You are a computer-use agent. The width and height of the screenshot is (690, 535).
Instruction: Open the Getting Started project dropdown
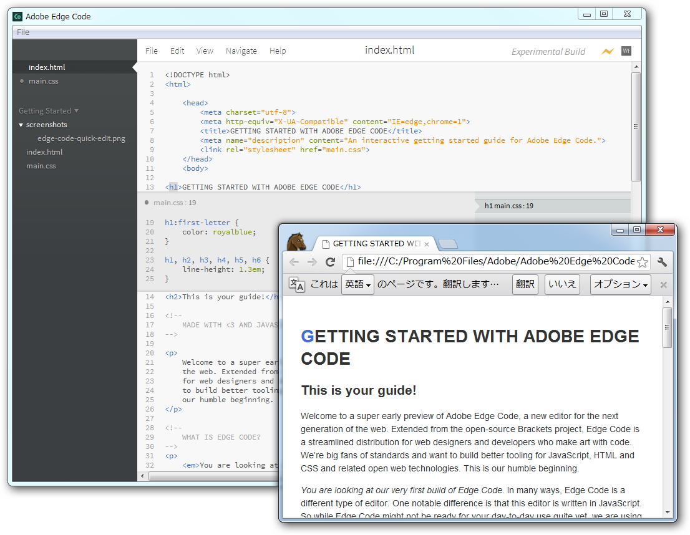(49, 111)
